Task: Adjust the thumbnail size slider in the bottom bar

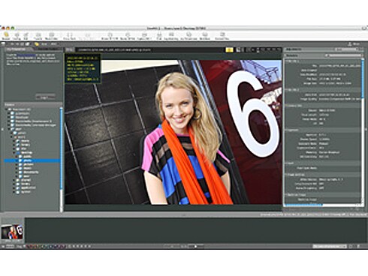Action: (x=196, y=247)
